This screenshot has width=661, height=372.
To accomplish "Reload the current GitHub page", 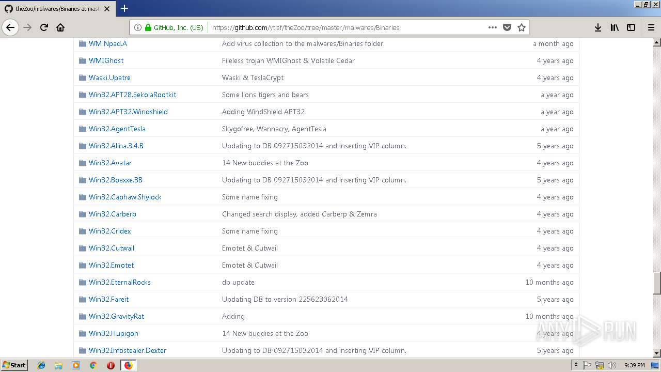I will 44,27.
